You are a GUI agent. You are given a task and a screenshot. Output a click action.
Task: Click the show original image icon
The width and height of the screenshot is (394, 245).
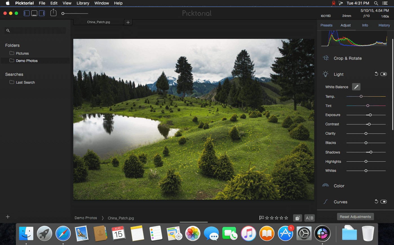pyautogui.click(x=297, y=218)
